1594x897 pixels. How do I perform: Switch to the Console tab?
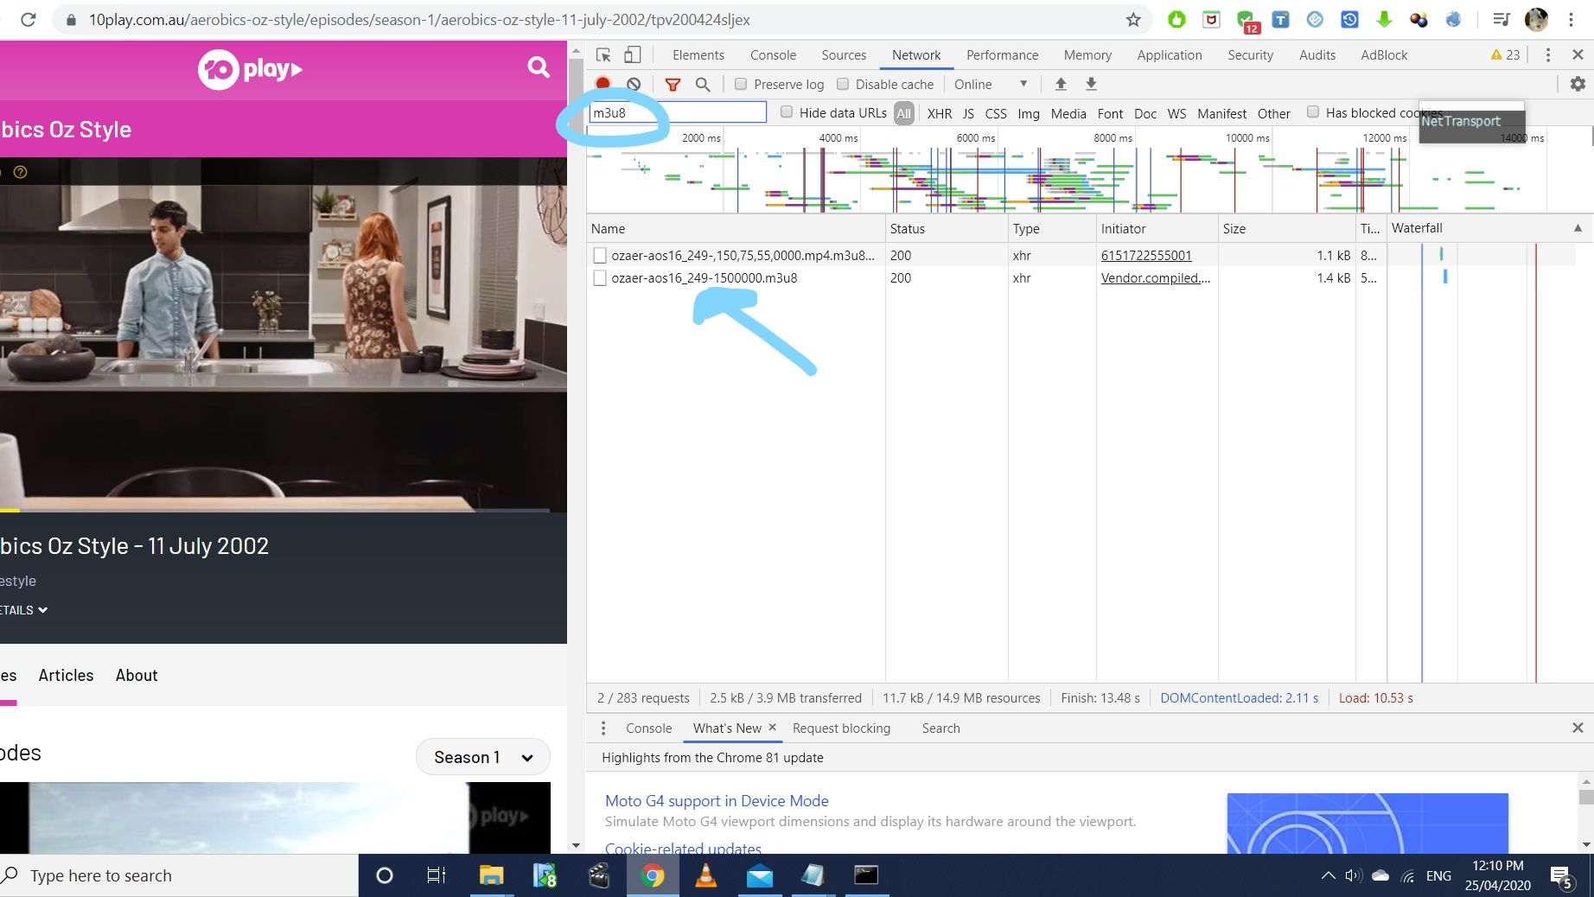pos(772,54)
